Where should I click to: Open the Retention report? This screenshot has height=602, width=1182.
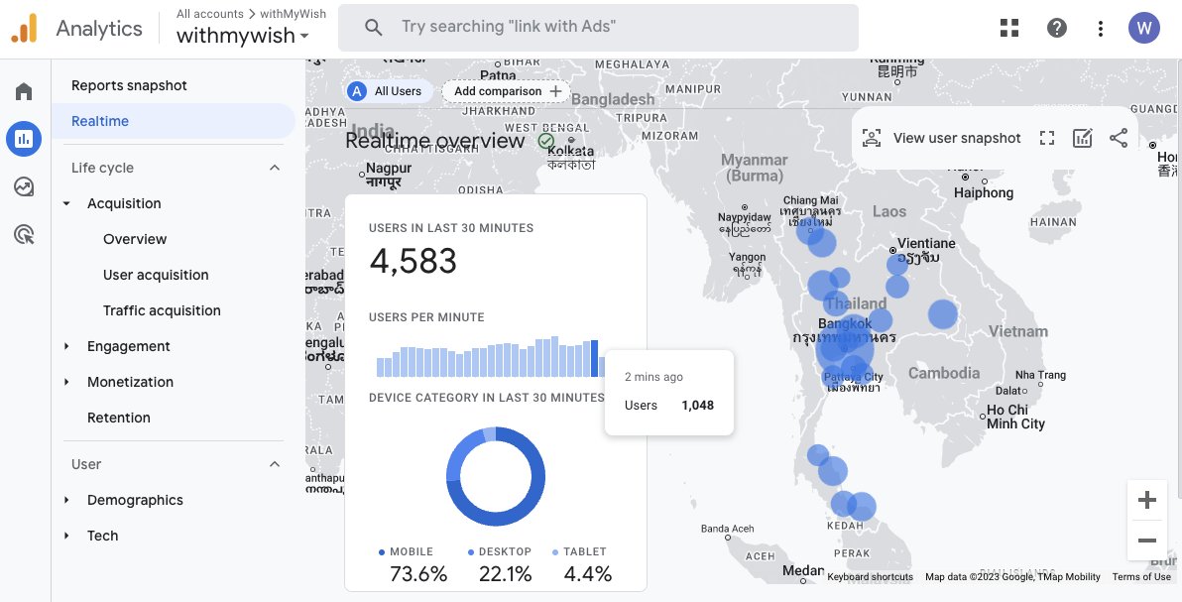[119, 418]
